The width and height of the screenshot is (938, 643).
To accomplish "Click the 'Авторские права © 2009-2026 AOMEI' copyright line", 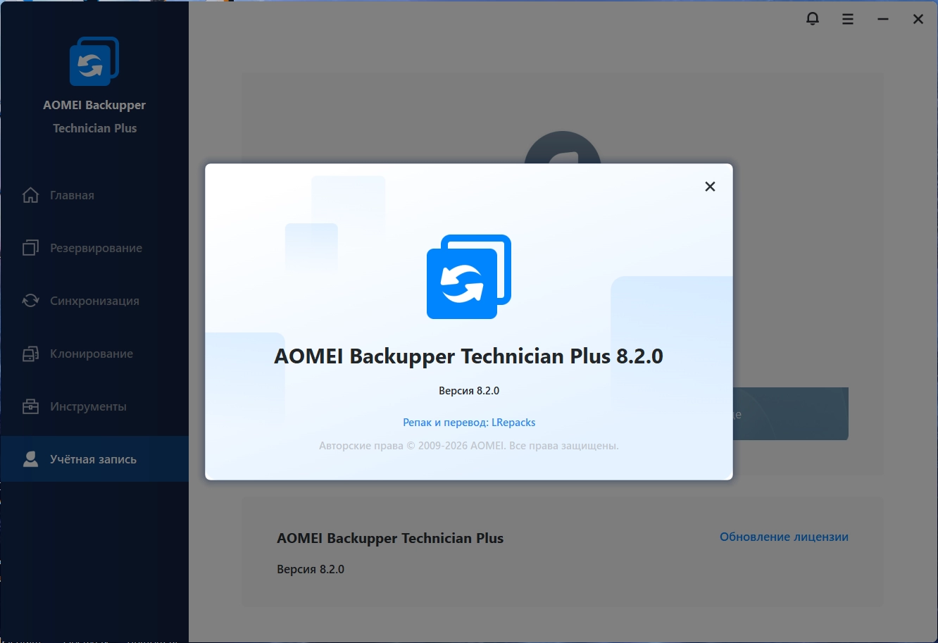I will (469, 446).
